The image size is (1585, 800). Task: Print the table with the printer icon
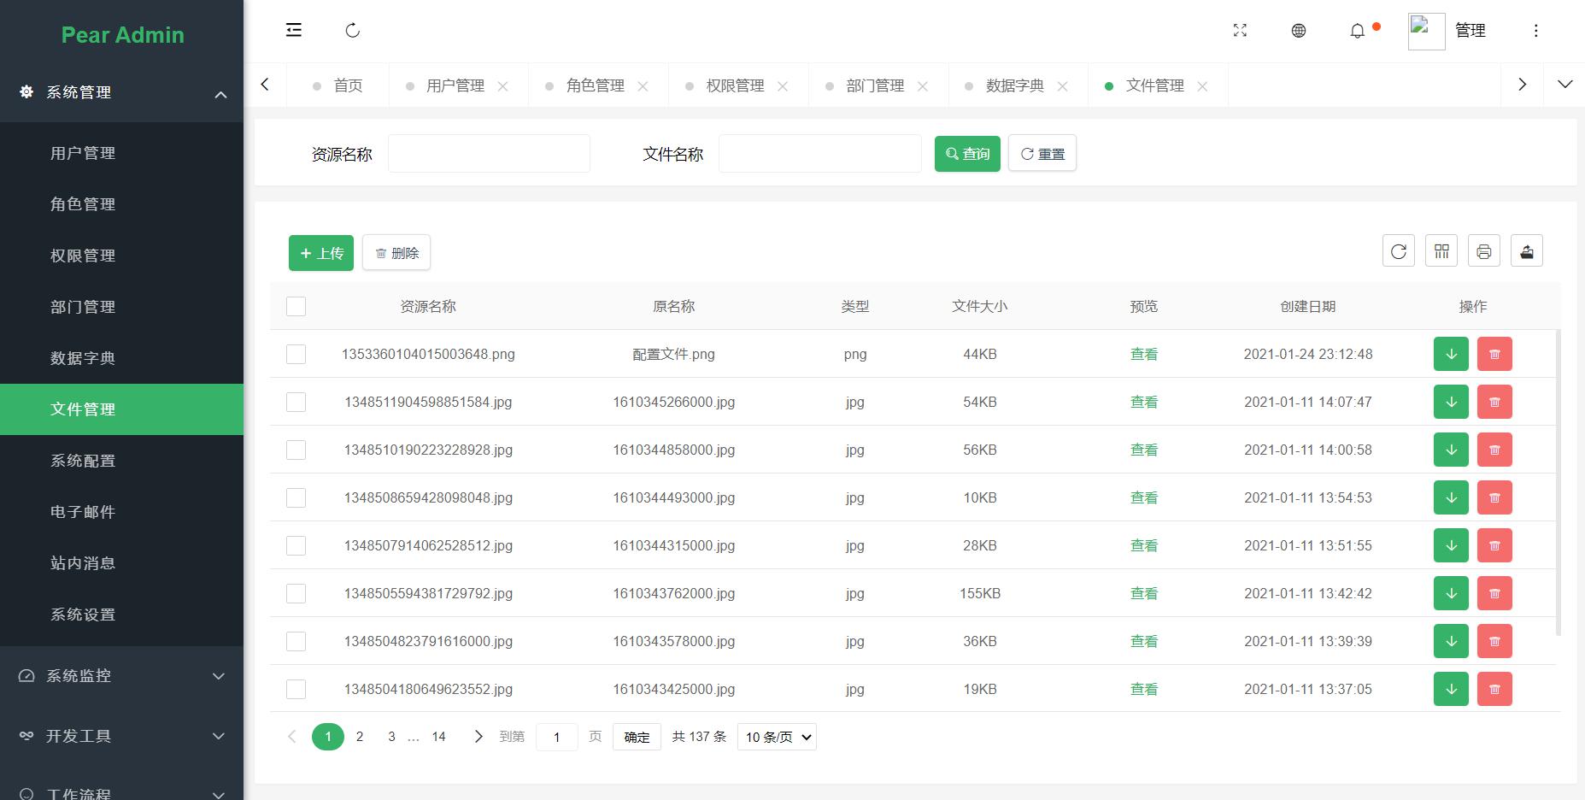[x=1483, y=251]
